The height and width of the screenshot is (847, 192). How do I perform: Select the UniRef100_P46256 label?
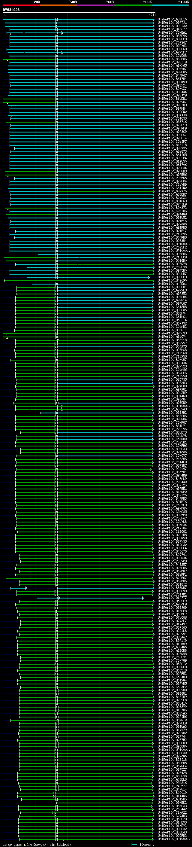pos(172,459)
